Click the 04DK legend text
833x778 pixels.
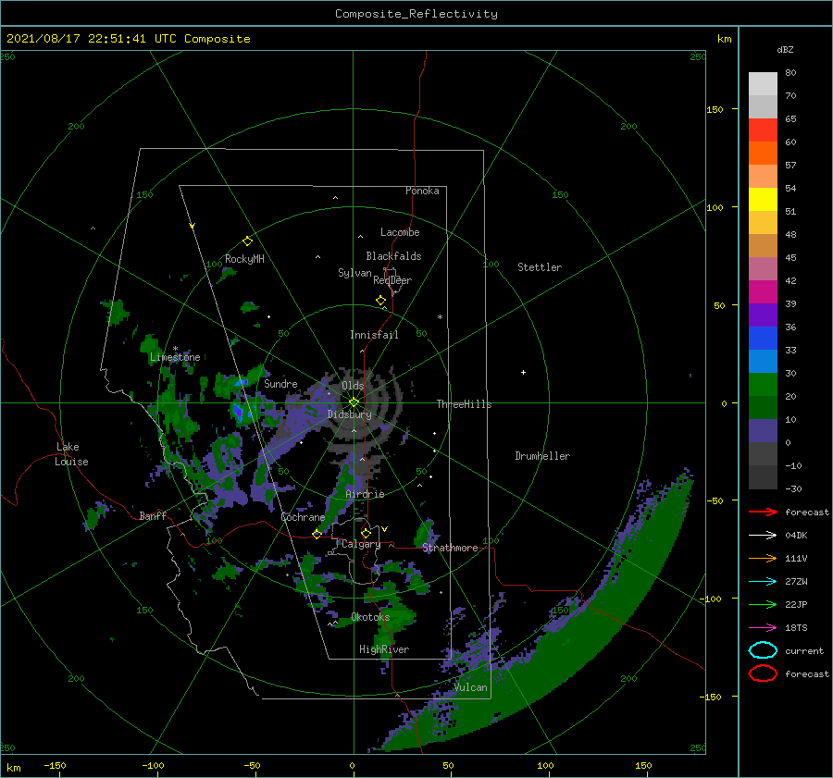tap(796, 536)
